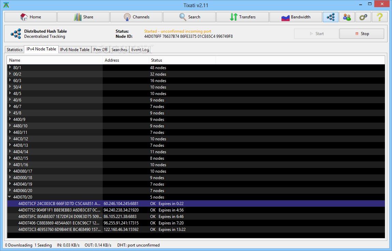This screenshot has width=392, height=251.
Task: Click '1 Seeding' in status bar
Action: coord(43,245)
